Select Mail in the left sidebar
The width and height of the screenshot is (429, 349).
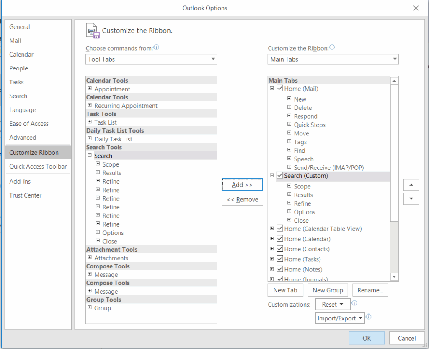pyautogui.click(x=15, y=40)
